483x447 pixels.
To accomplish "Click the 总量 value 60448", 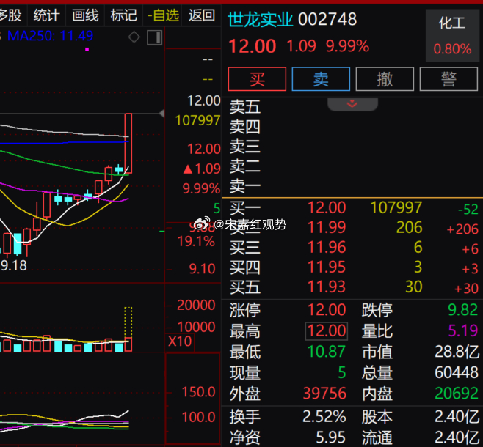I will point(457,372).
